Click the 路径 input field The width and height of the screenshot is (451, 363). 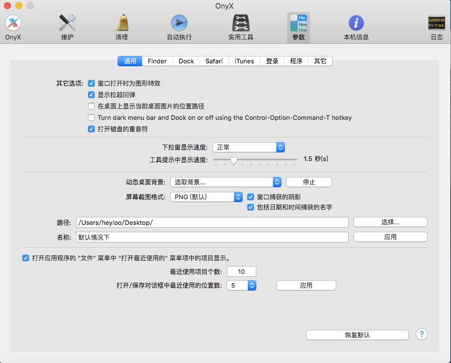coord(212,223)
